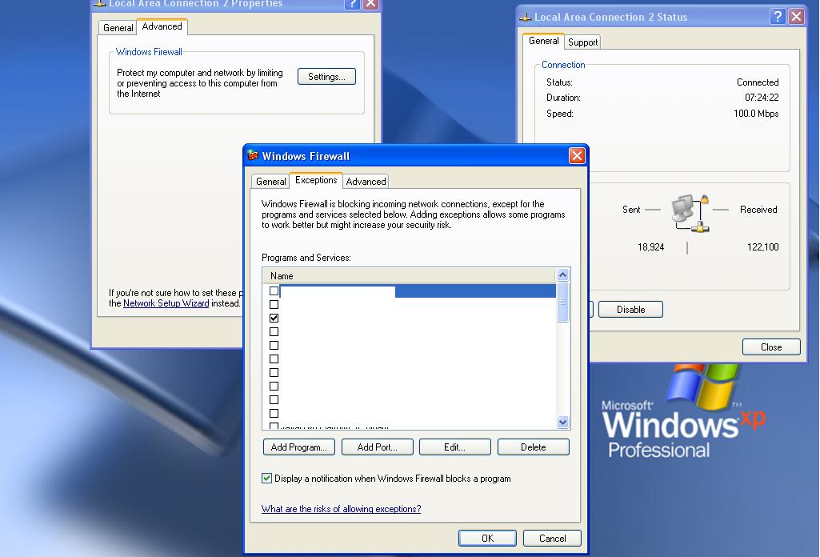Open the Network Setup Wizard link
820x557 pixels.
tap(166, 303)
